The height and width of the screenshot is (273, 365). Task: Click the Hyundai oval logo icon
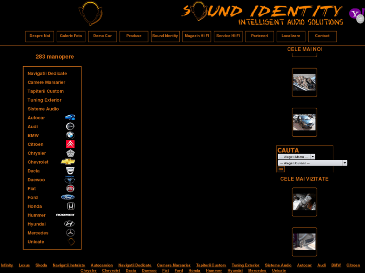69,224
